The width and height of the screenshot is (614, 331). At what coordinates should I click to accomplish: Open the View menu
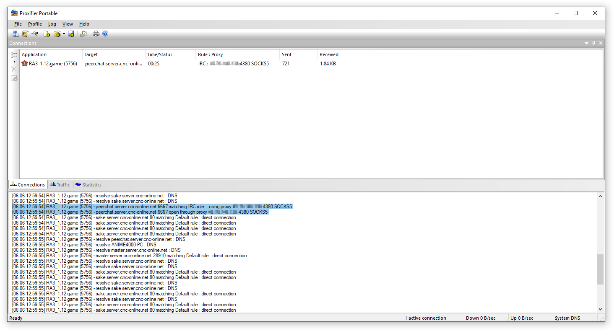pyautogui.click(x=68, y=24)
